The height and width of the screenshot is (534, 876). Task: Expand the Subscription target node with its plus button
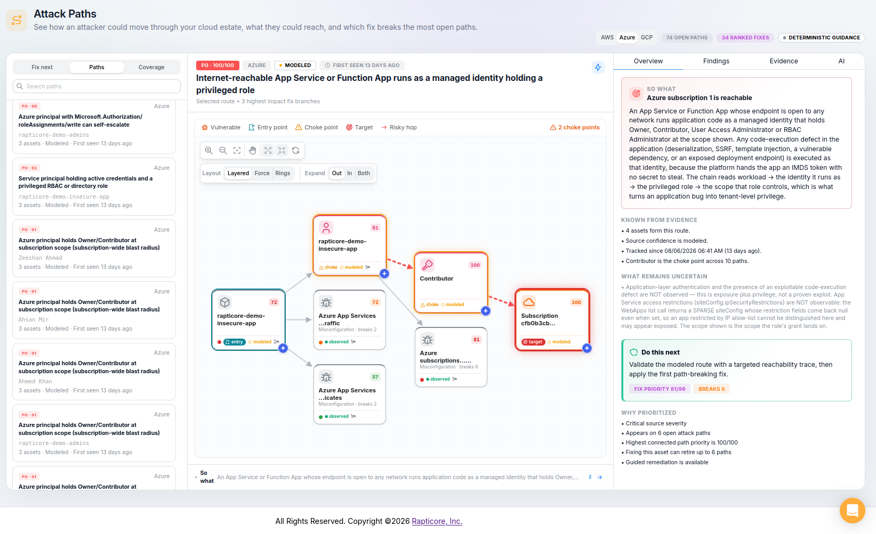point(587,348)
